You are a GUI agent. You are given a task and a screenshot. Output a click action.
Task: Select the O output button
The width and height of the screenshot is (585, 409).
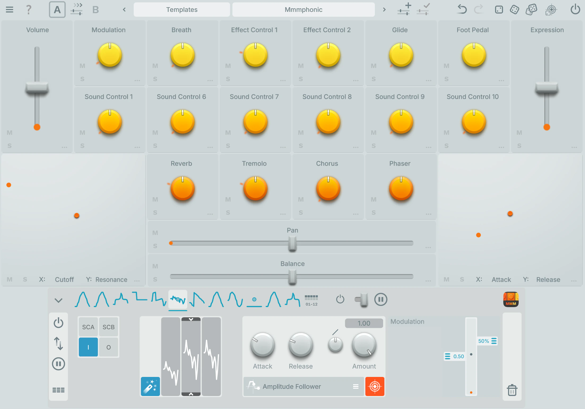[x=109, y=347]
